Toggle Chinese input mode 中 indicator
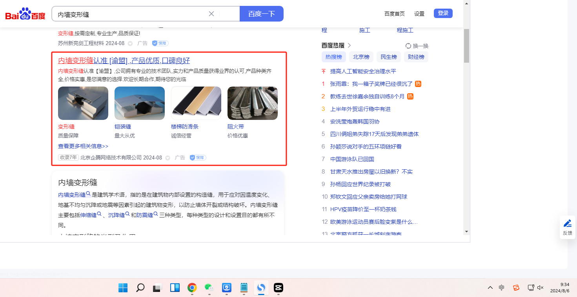This screenshot has height=297, width=577. tap(501, 288)
